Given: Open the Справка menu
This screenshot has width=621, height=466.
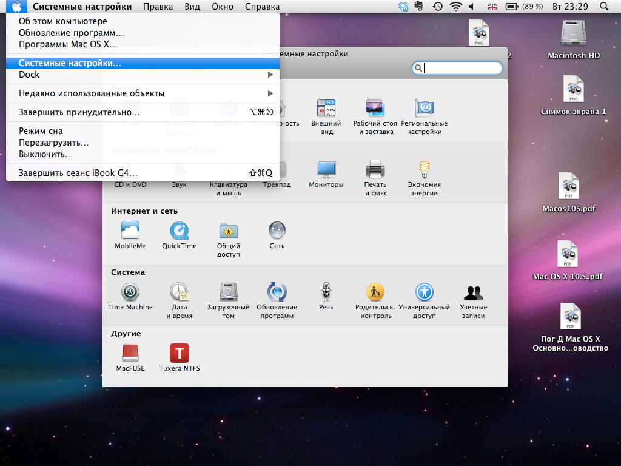Looking at the screenshot, I should point(262,7).
